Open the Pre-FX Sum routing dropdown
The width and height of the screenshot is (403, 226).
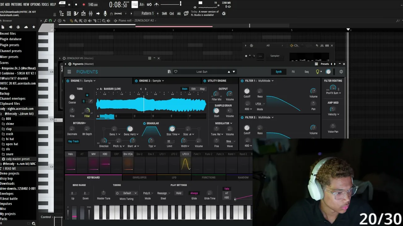(x=333, y=93)
